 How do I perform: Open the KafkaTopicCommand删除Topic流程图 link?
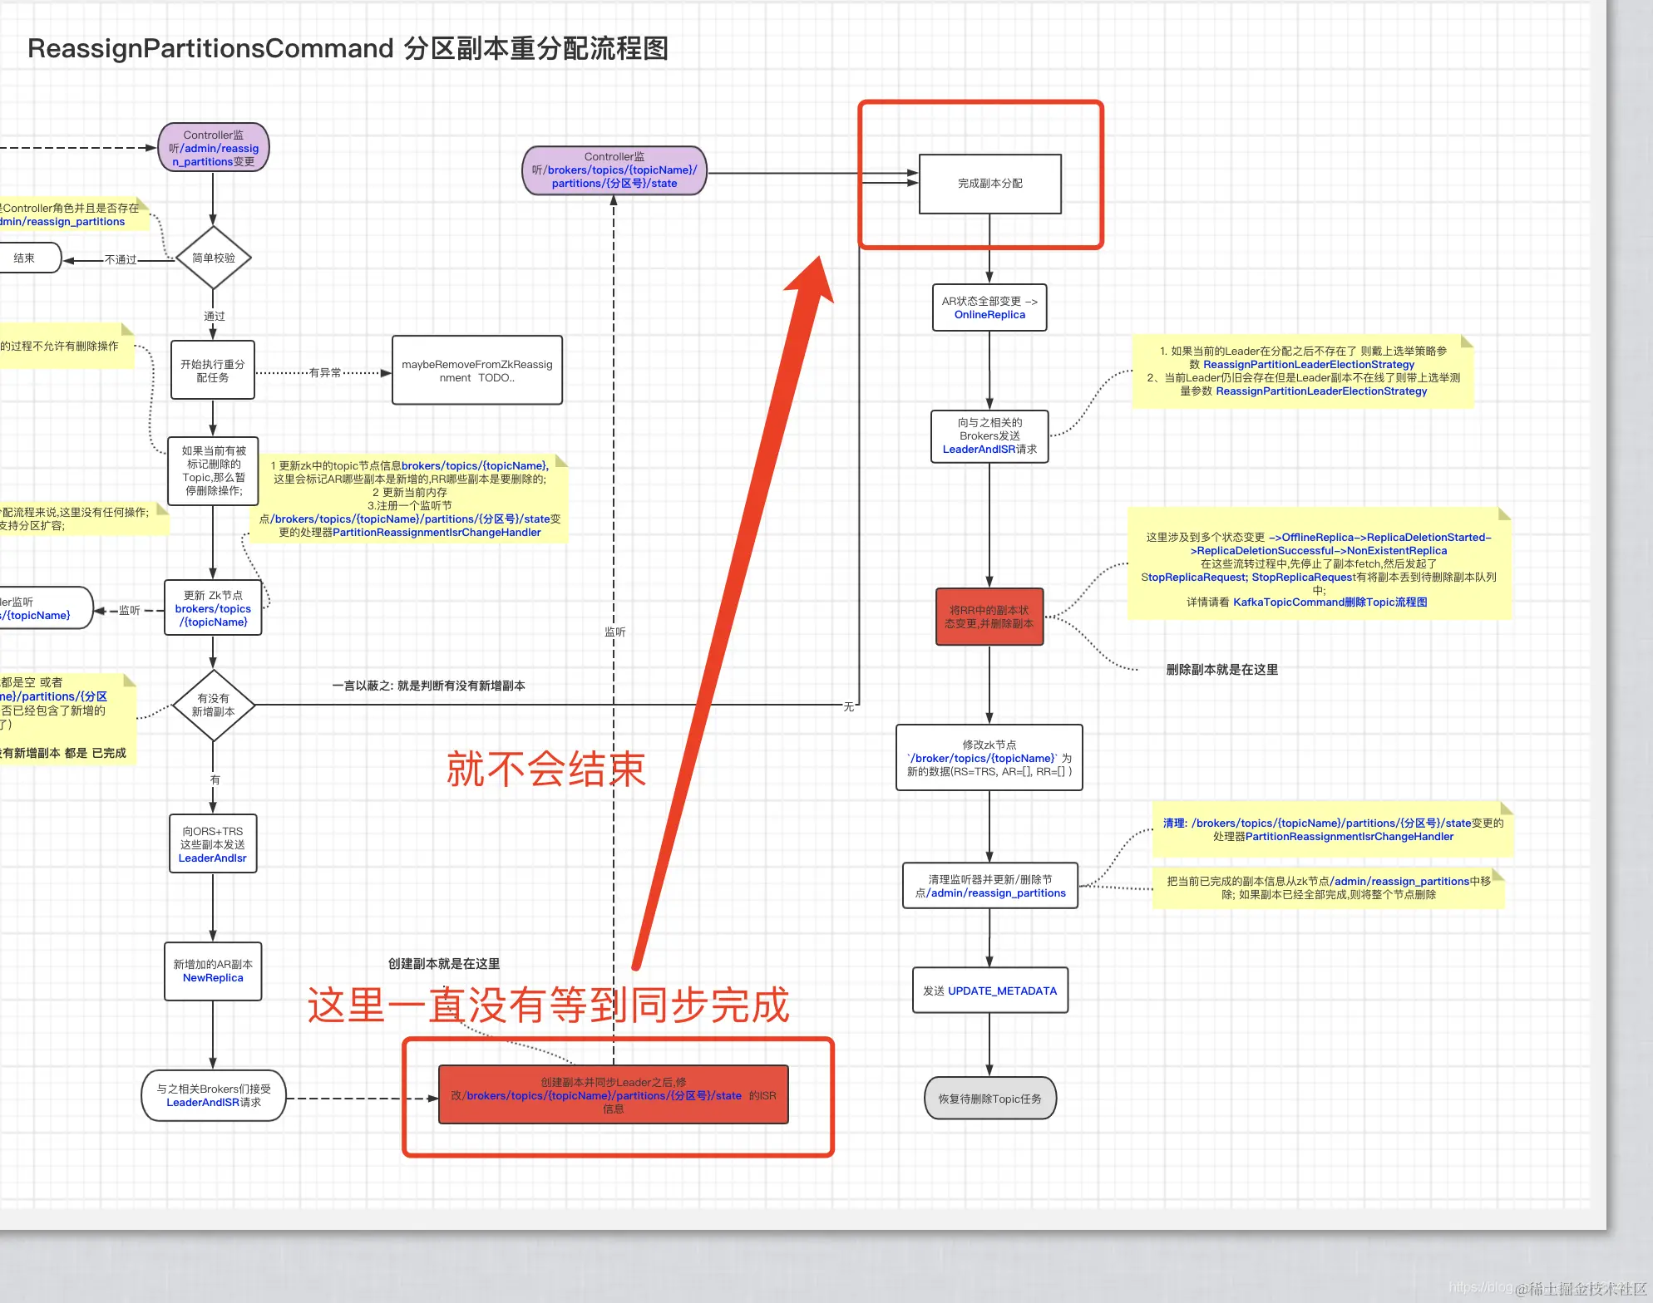click(x=1330, y=602)
